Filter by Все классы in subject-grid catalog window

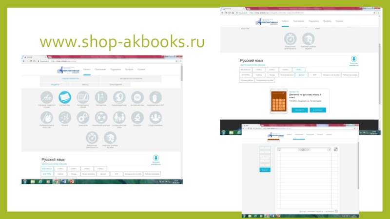(47, 169)
